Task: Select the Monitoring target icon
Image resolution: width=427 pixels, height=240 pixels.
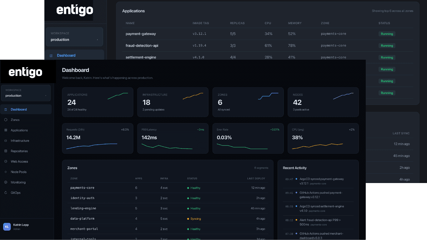Action: (x=6, y=182)
